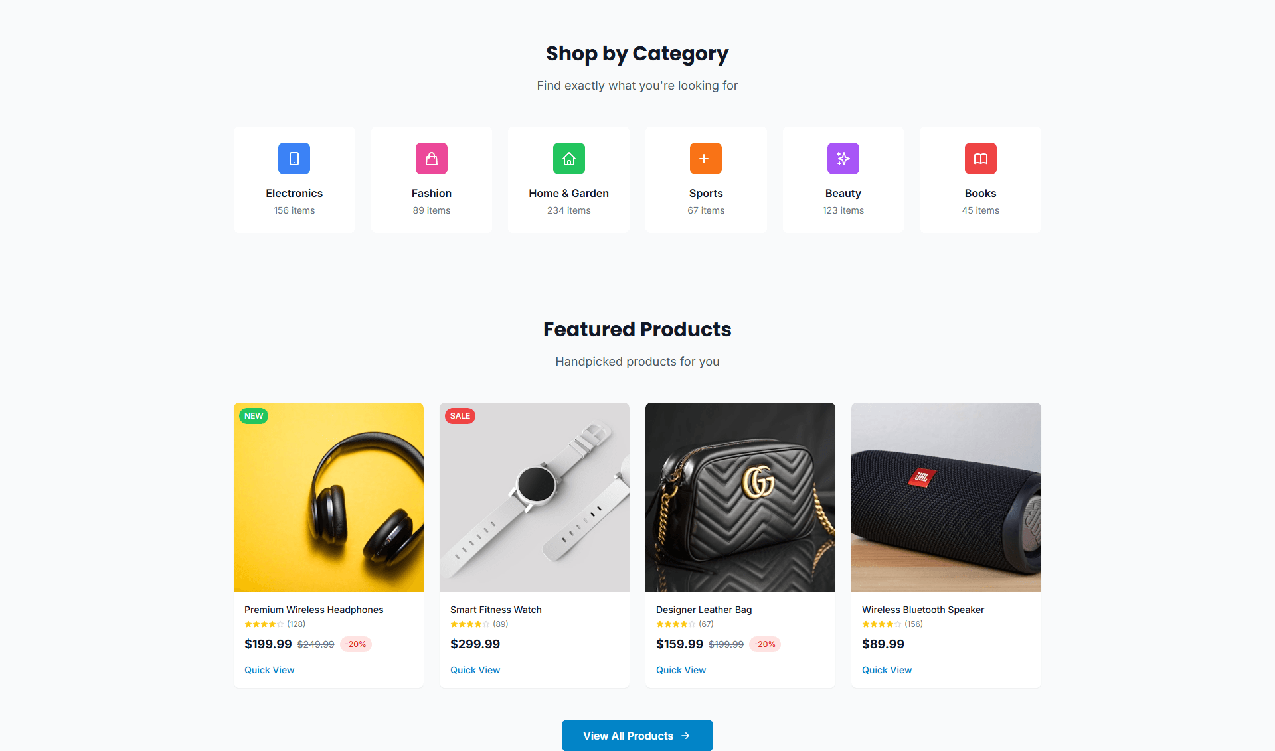Open the JBL Bluetooth speaker product image
Viewport: 1275px width, 751px height.
[946, 498]
